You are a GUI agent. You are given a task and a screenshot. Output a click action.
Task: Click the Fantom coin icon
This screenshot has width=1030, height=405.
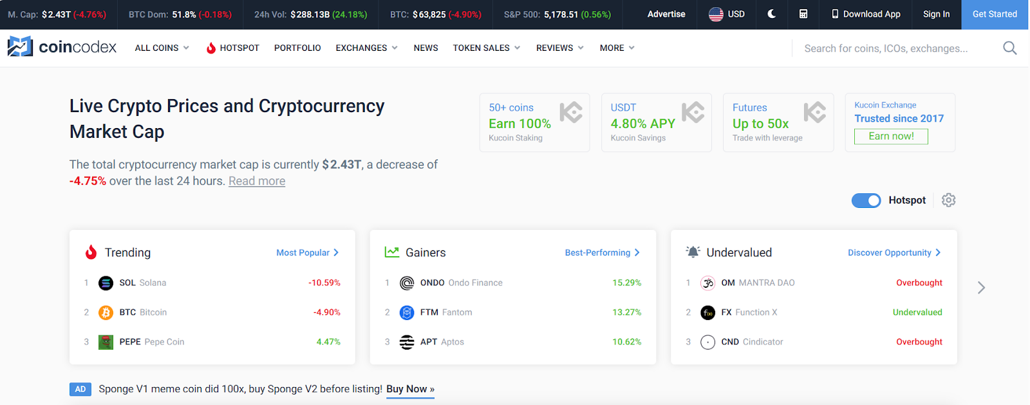407,312
